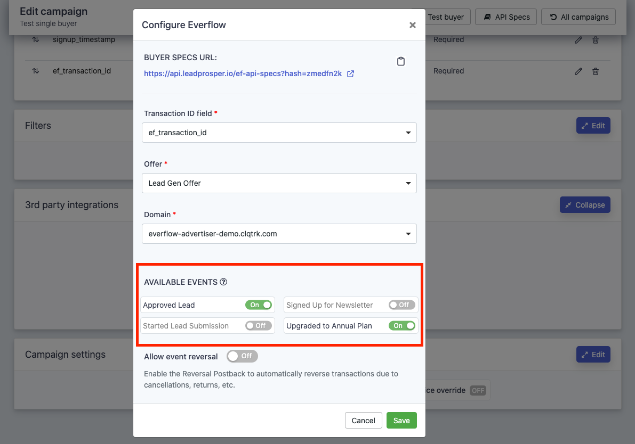This screenshot has height=444, width=635.
Task: Open the external link icon beside specs URL
Action: [351, 74]
